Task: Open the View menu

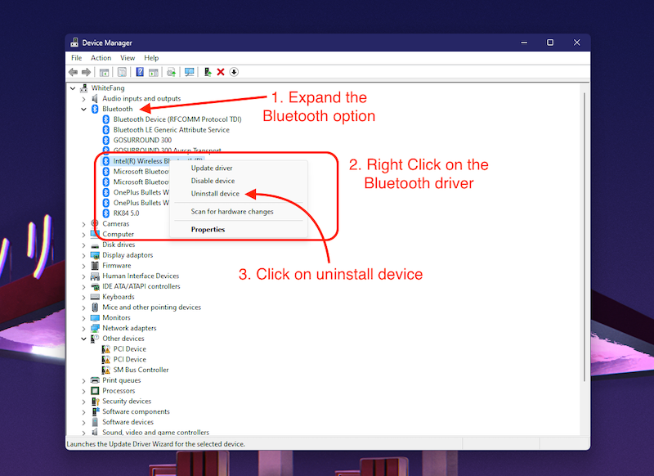Action: [x=128, y=58]
